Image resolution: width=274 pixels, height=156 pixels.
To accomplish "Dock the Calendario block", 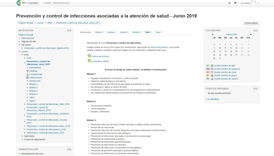I will click(x=257, y=31).
